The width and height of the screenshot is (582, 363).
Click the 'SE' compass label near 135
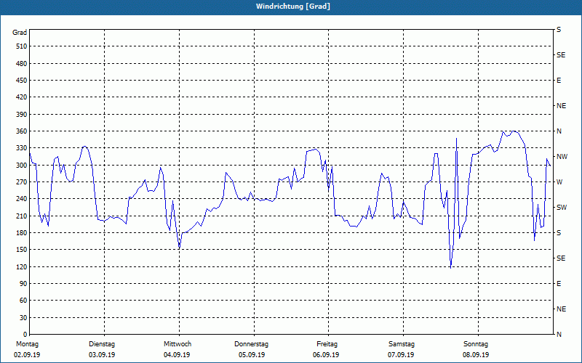click(x=561, y=258)
